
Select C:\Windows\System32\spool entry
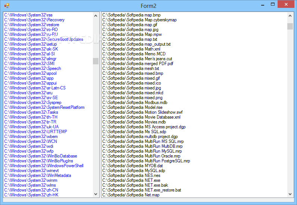coord(30,73)
